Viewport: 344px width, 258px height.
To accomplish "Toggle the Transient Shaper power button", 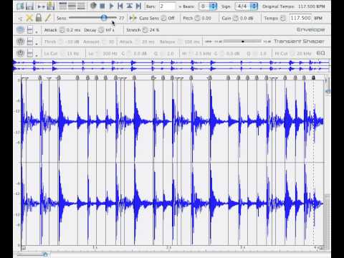I will (x=20, y=42).
